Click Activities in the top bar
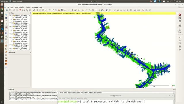 4,1
